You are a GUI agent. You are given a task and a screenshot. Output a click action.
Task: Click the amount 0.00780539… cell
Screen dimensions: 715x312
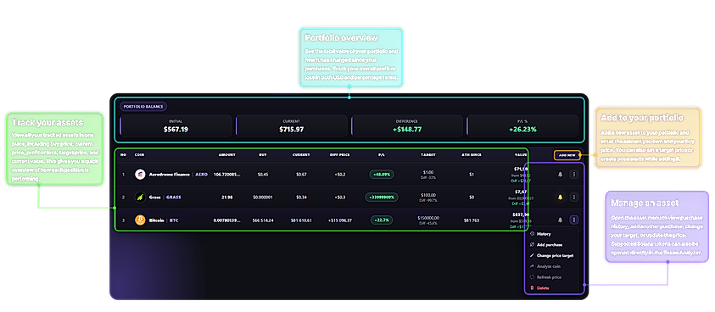227,220
